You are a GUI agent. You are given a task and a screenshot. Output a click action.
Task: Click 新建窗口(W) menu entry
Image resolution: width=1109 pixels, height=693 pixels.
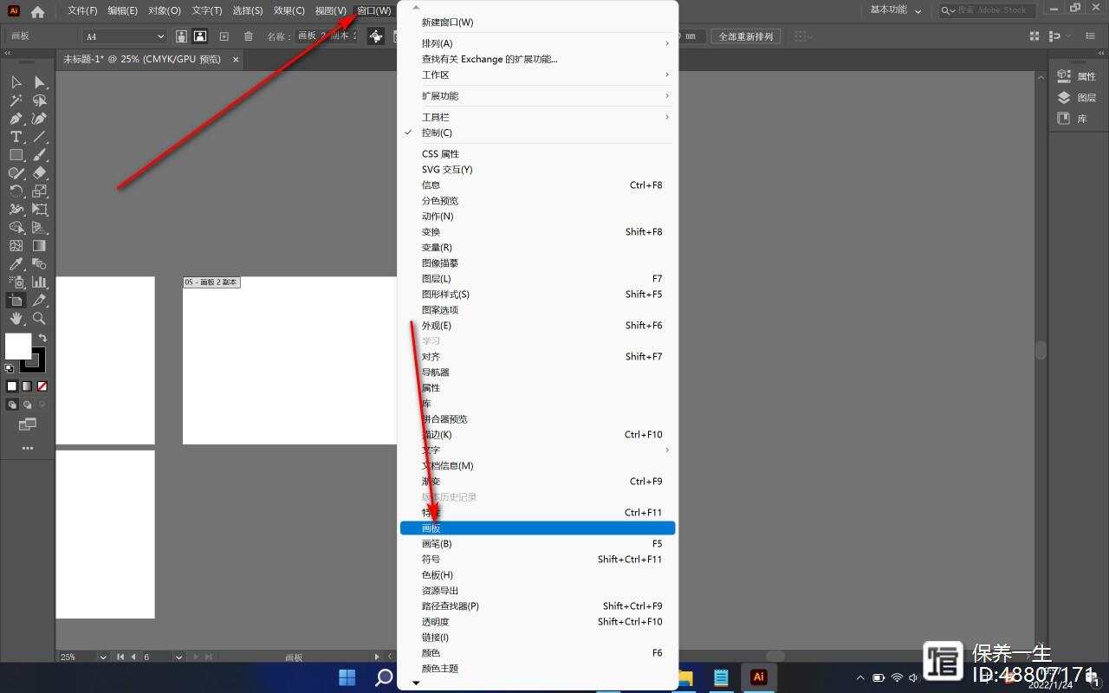coord(537,22)
